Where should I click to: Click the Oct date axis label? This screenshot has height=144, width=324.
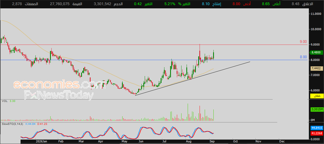pyautogui.click(x=235, y=142)
